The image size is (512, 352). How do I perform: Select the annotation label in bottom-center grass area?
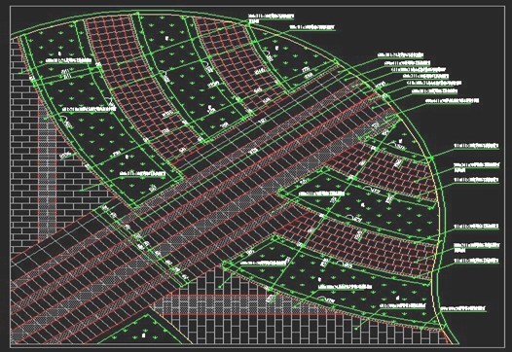click(346, 287)
